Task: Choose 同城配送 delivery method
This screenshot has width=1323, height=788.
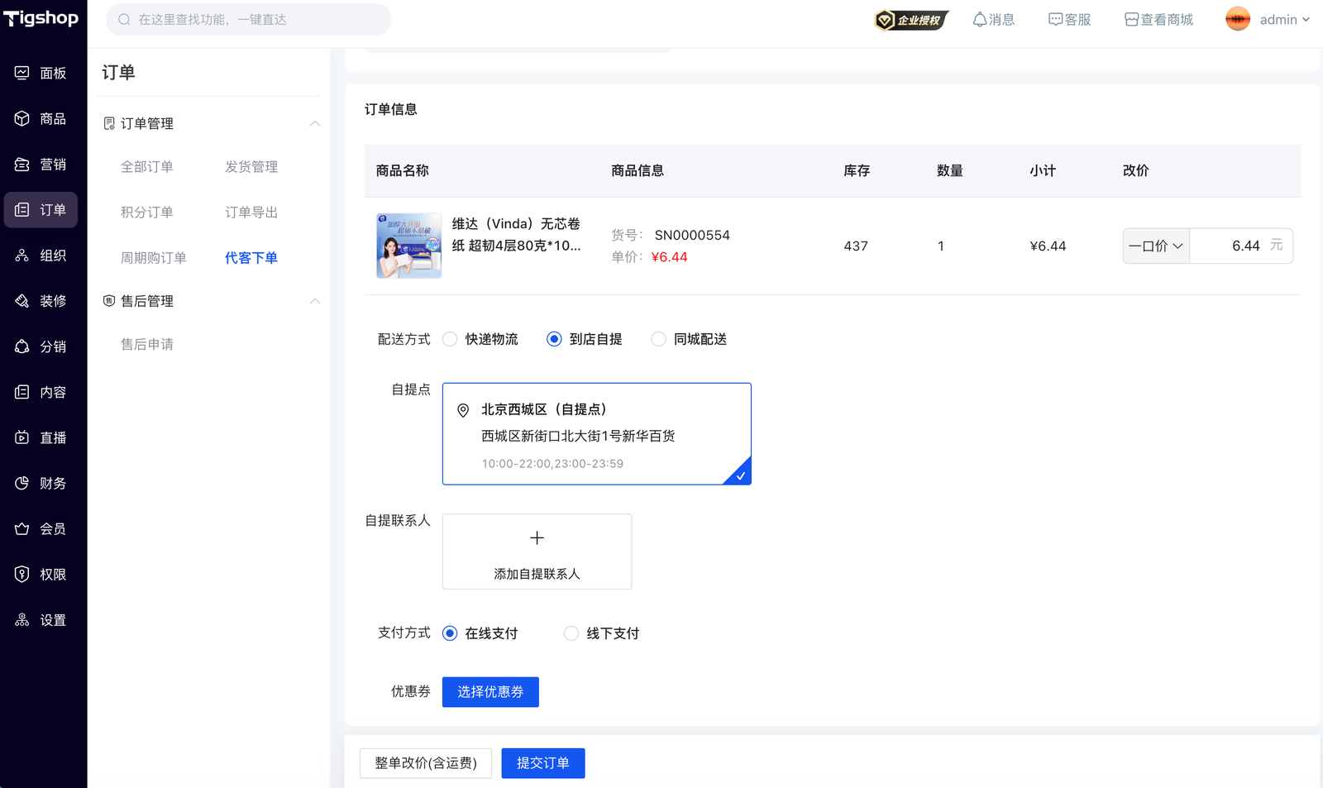Action: coord(658,339)
